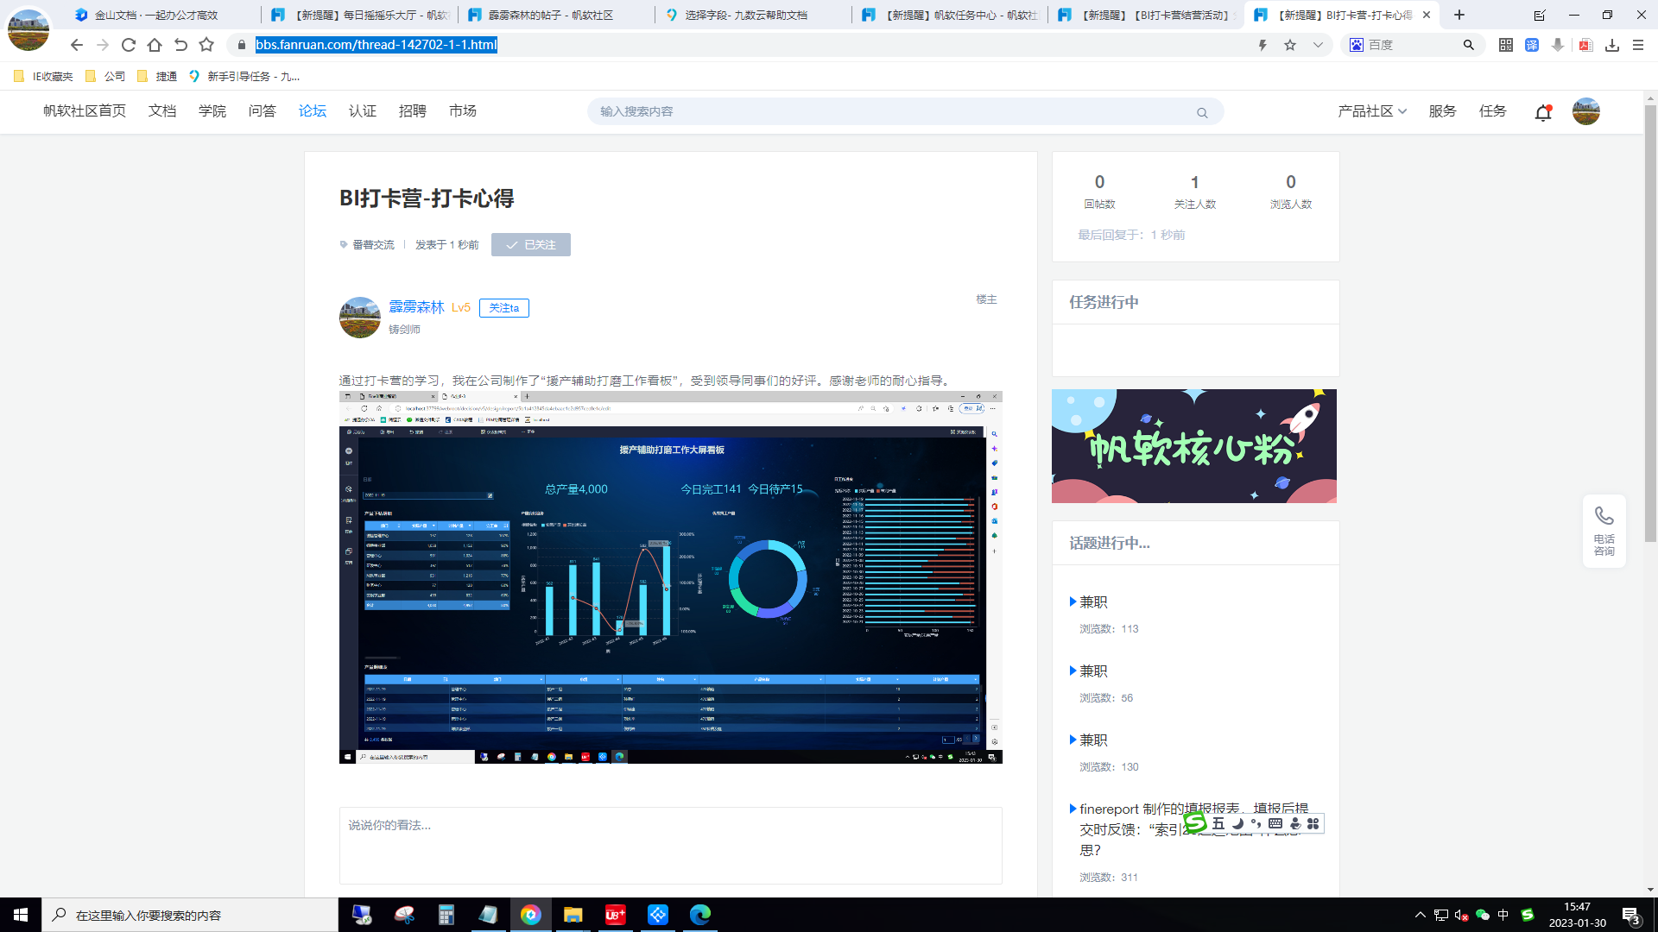The width and height of the screenshot is (1658, 932).
Task: Toggle the 已关注 follow button
Action: (530, 245)
